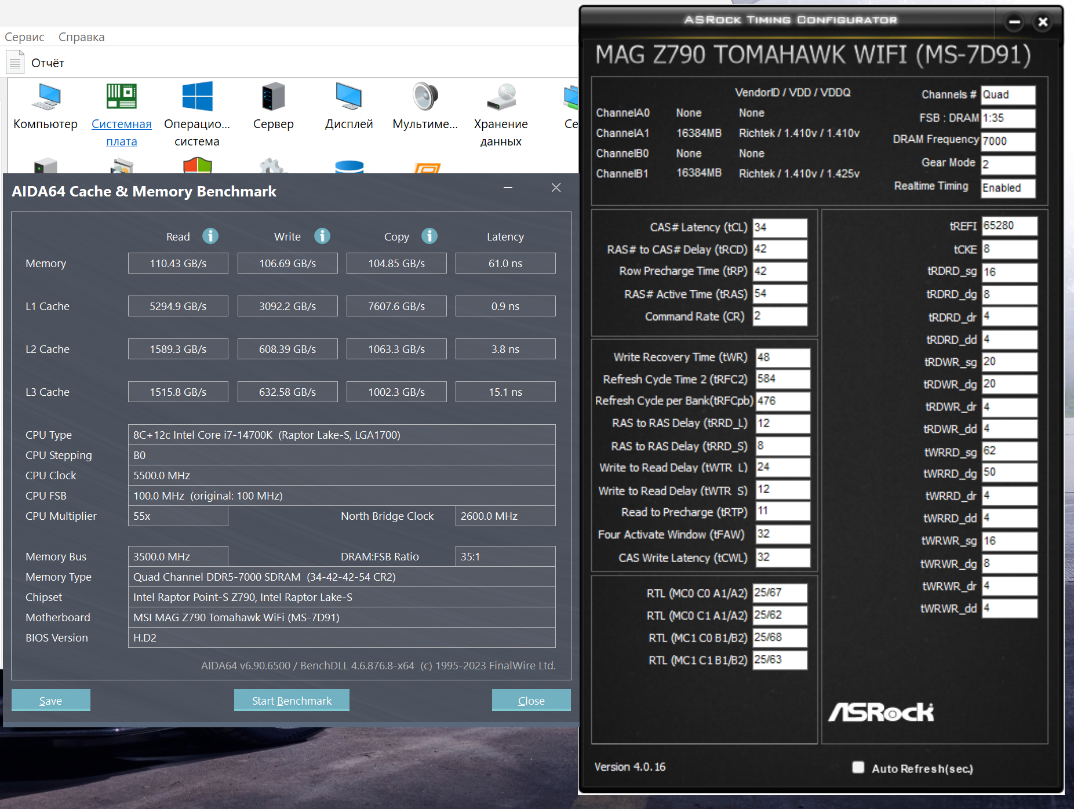The height and width of the screenshot is (809, 1074).
Task: Open the Справка menu
Action: coord(82,37)
